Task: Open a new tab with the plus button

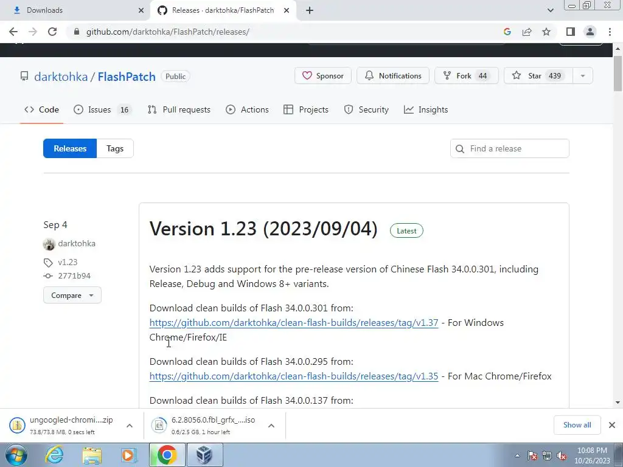Action: click(x=310, y=10)
